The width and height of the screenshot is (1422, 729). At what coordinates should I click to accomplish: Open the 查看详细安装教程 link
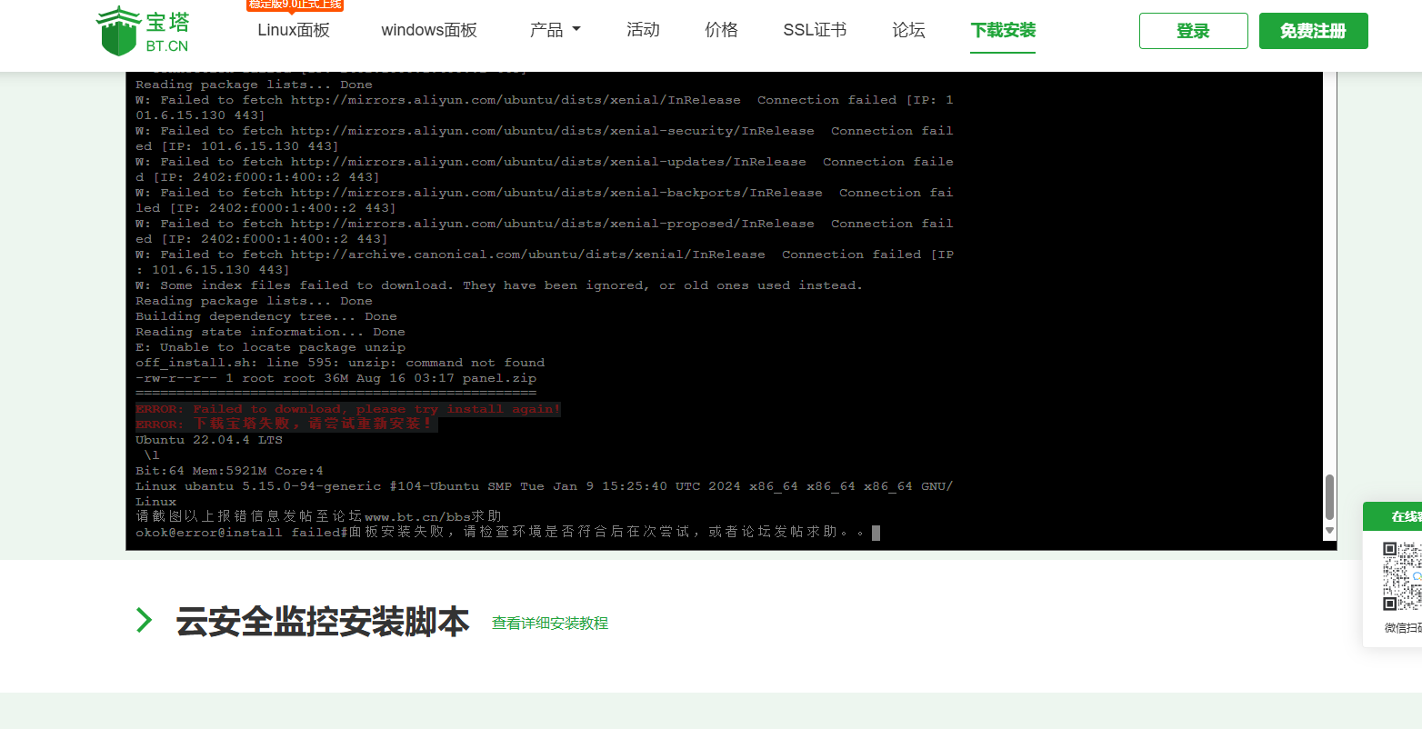tap(550, 624)
